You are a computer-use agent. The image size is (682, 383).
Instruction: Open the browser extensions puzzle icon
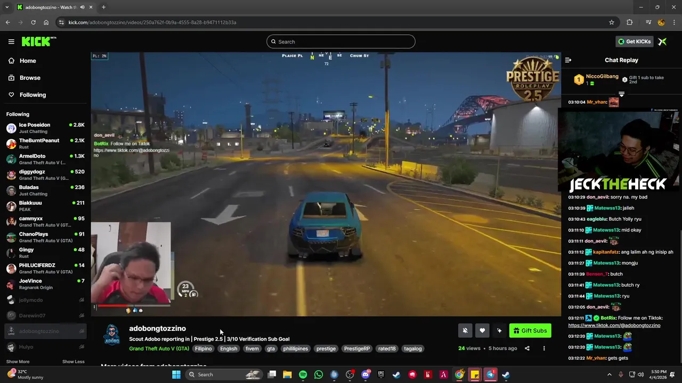629,22
